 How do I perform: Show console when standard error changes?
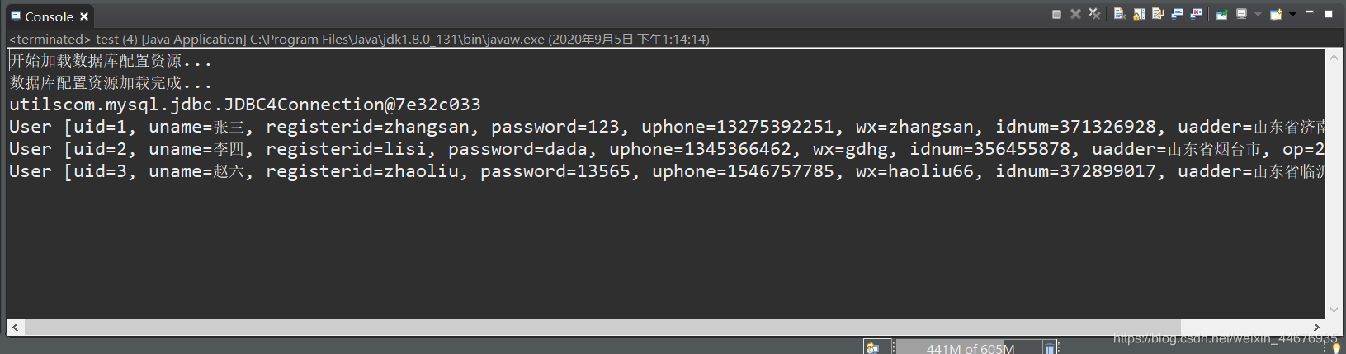pos(1196,14)
